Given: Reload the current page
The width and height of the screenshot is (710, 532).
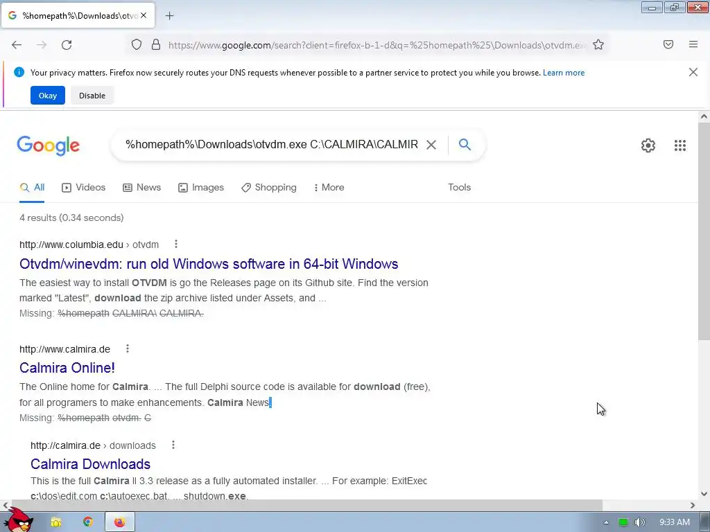Looking at the screenshot, I should pos(67,45).
